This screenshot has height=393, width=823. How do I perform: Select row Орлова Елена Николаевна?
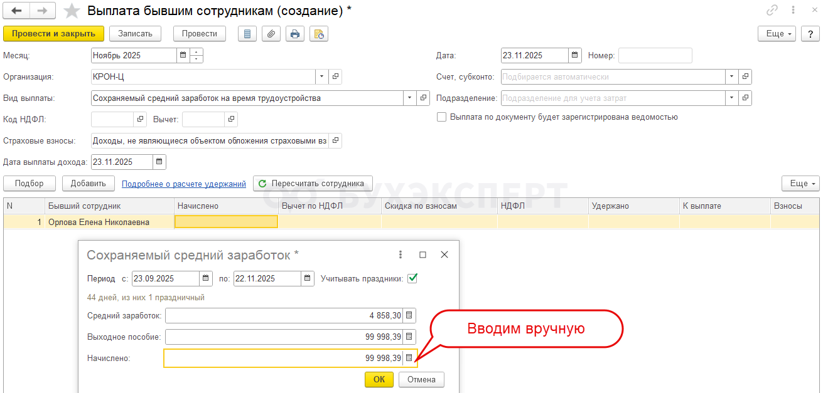point(411,222)
